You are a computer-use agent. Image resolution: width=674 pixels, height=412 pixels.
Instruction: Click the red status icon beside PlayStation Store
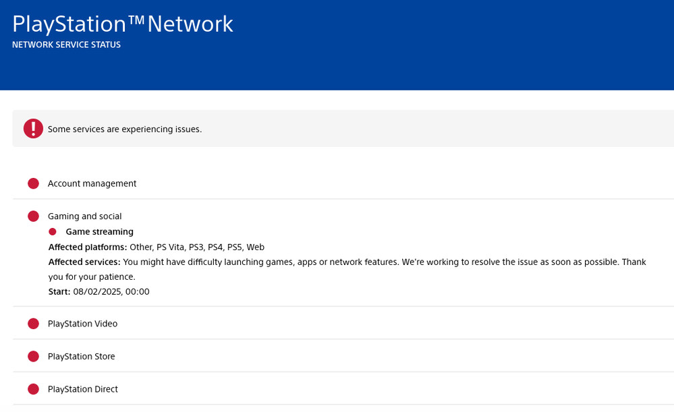coord(33,356)
